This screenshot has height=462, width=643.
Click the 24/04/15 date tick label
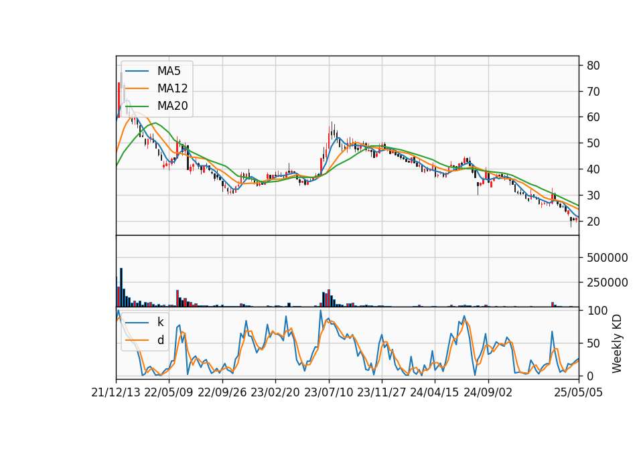click(434, 392)
